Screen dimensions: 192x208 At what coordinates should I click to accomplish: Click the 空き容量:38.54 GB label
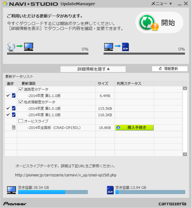(34, 188)
